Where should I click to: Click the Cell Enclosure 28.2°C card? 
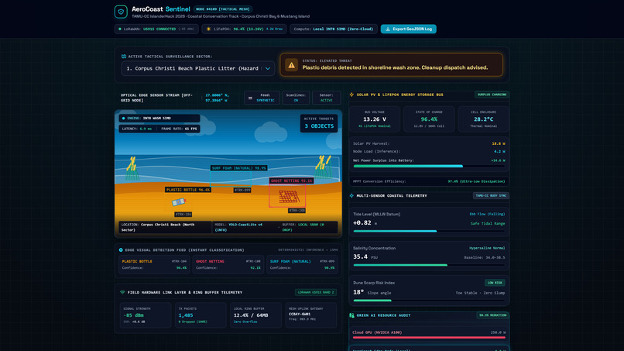(484, 119)
